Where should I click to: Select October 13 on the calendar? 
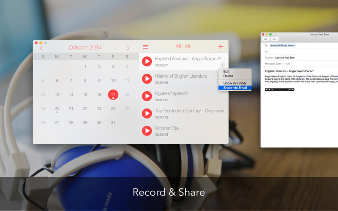coord(57,95)
